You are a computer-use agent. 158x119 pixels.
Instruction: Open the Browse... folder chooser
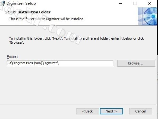pyautogui.click(x=136, y=63)
